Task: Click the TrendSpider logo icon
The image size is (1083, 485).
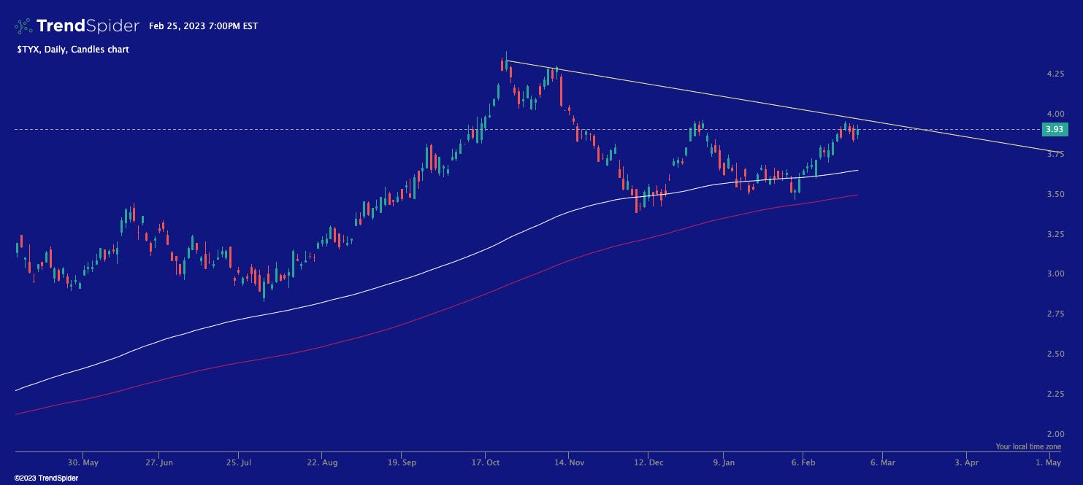Action: (23, 26)
